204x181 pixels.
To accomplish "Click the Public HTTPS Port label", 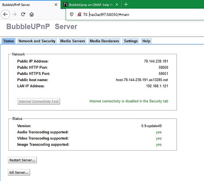I will click(33, 74).
